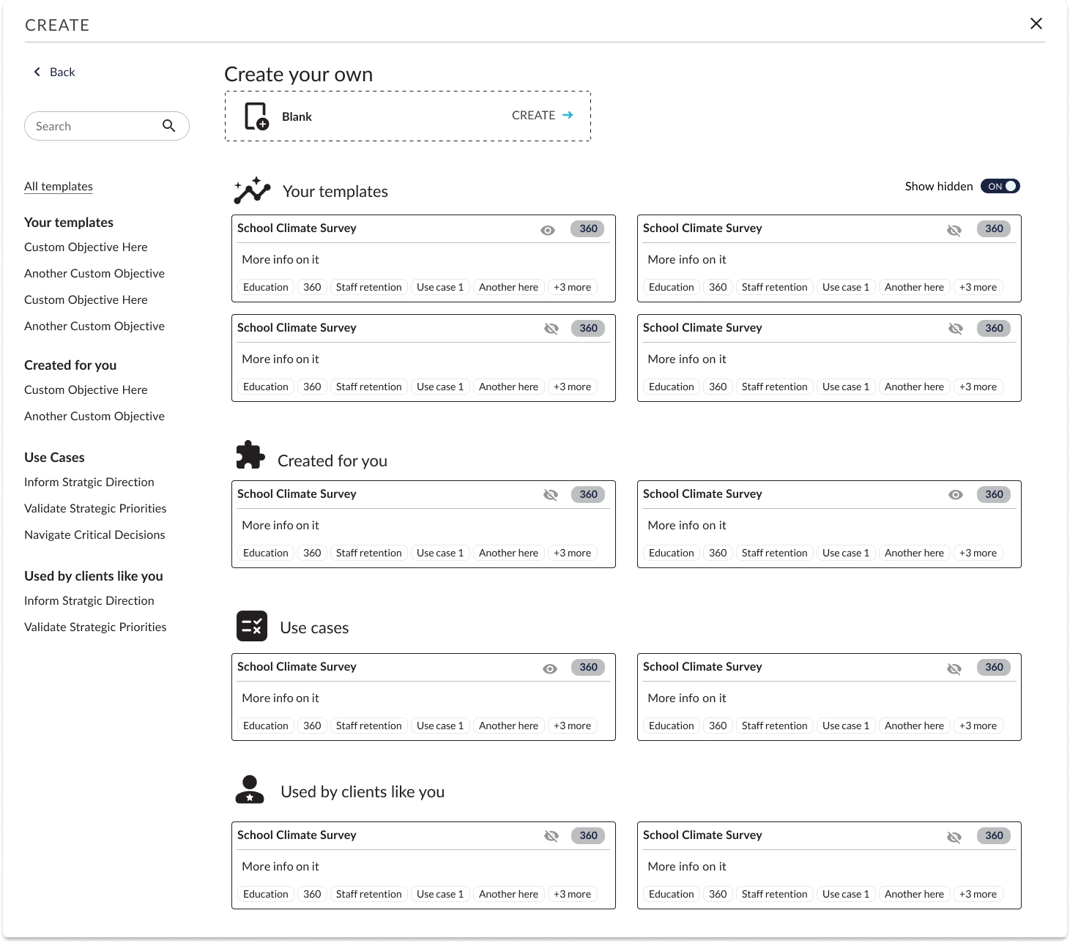This screenshot has width=1070, height=943.
Task: Expand +3 more tags on right Created for you card
Action: [978, 553]
